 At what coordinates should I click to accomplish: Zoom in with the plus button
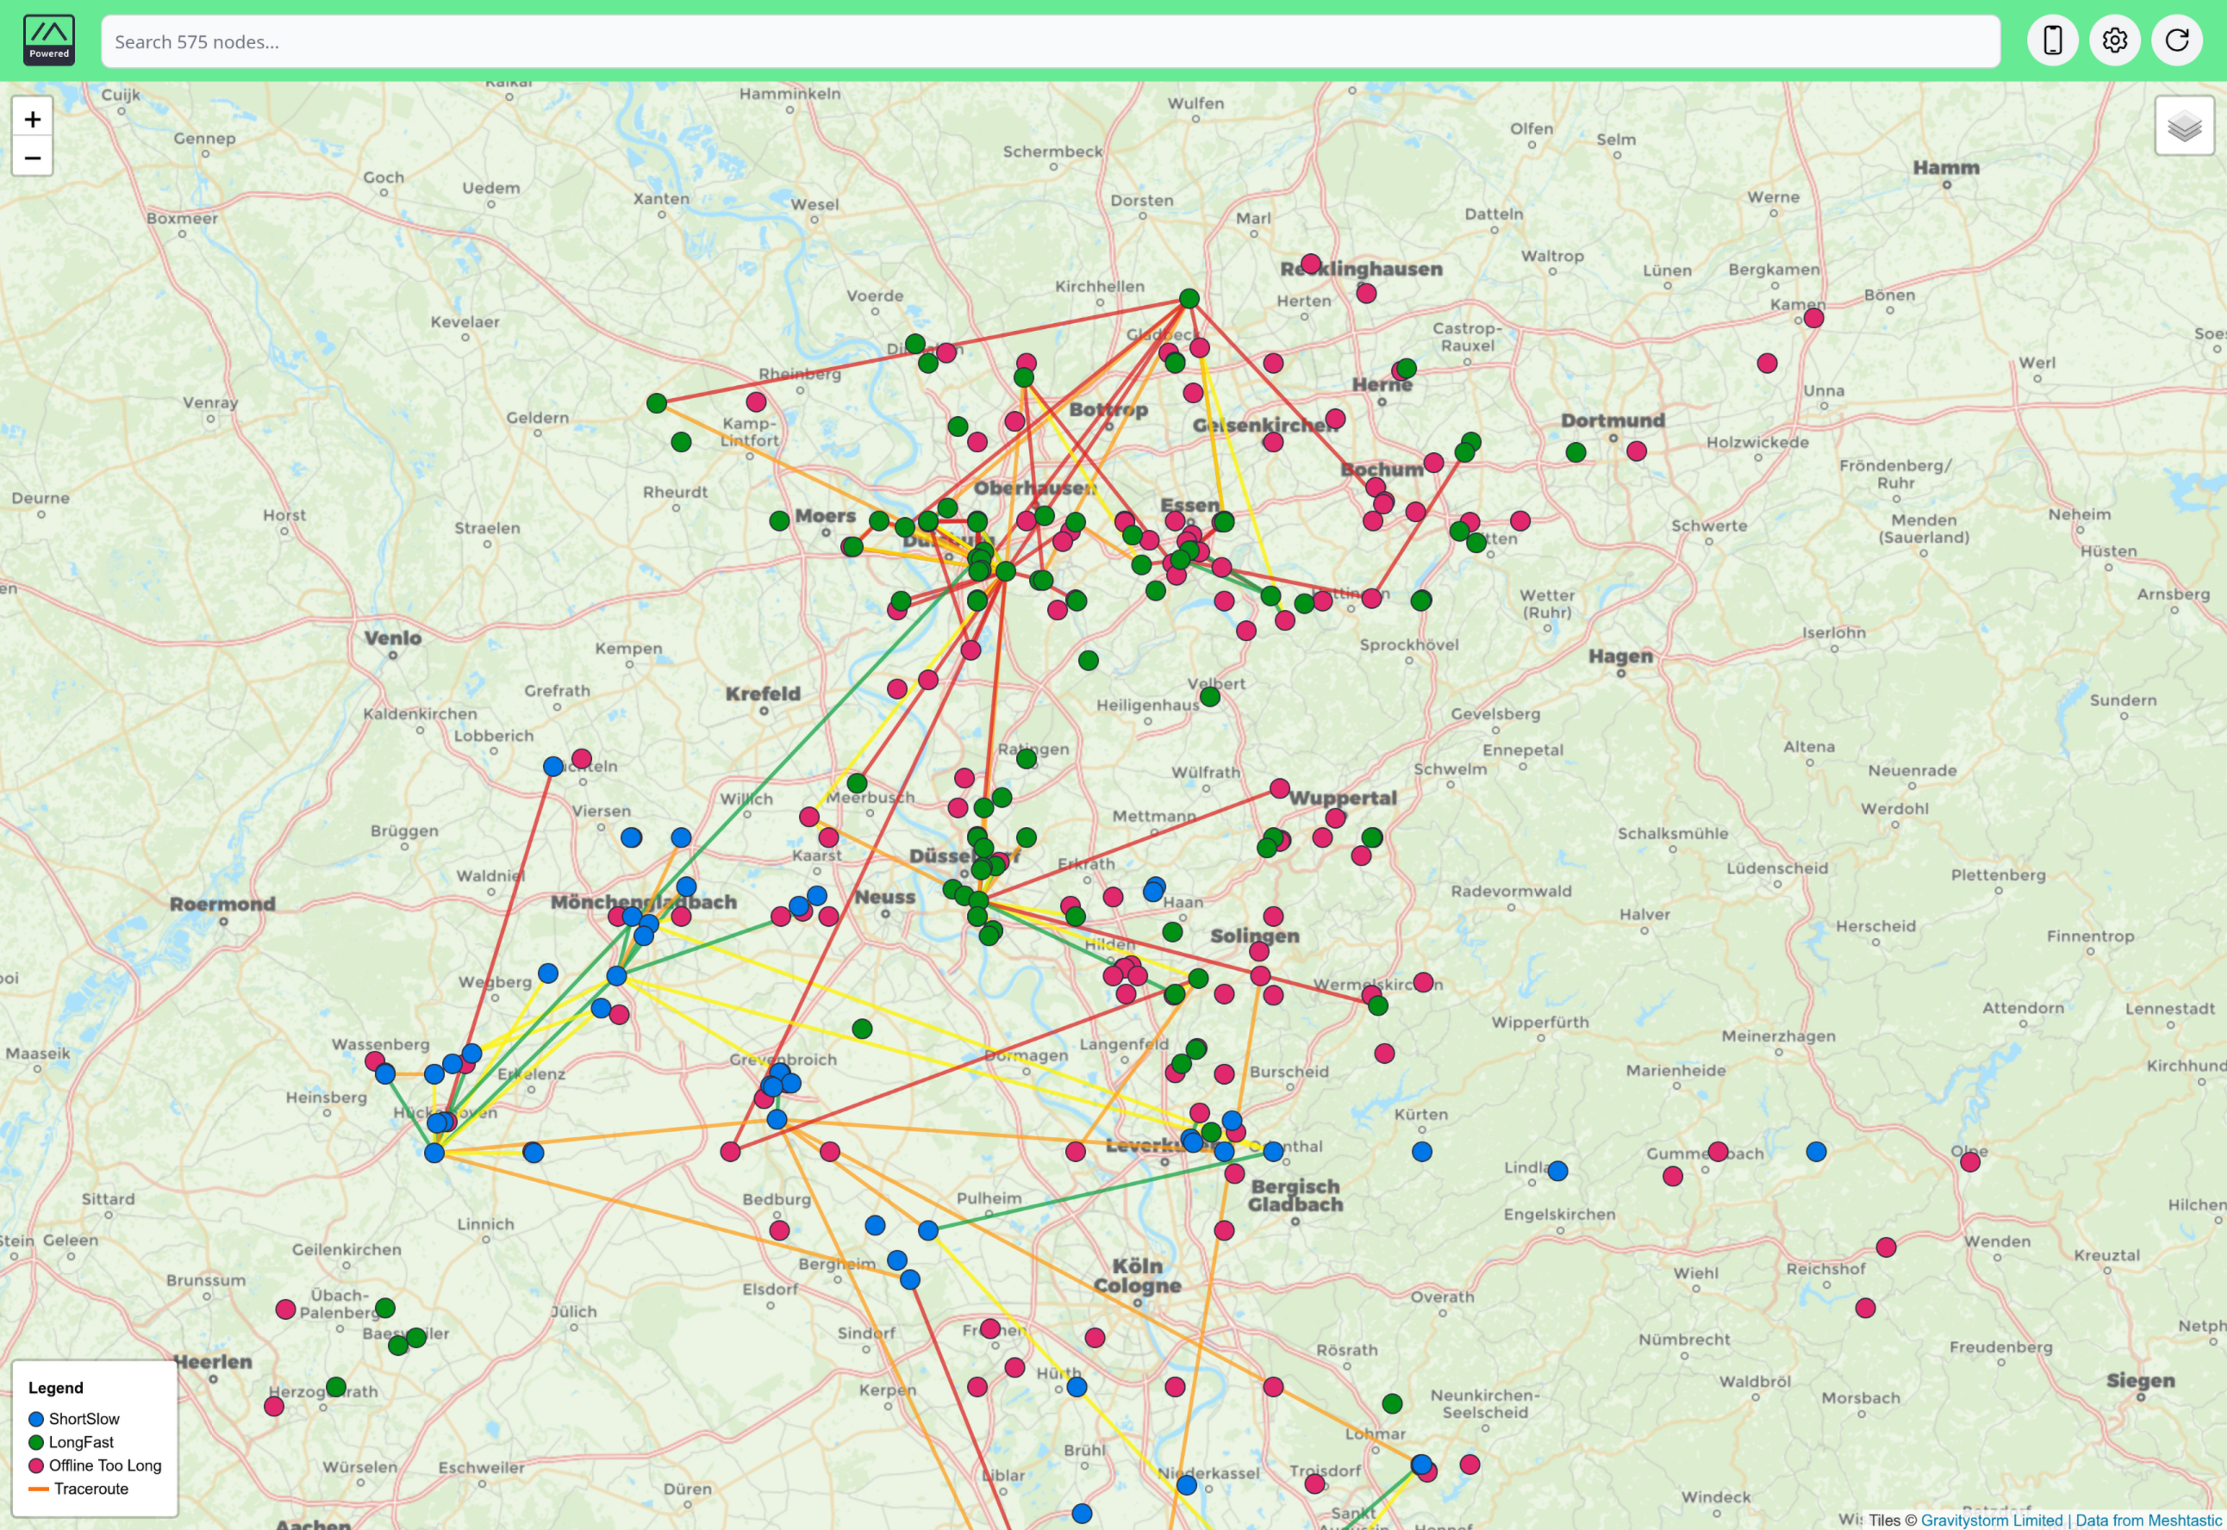[33, 119]
